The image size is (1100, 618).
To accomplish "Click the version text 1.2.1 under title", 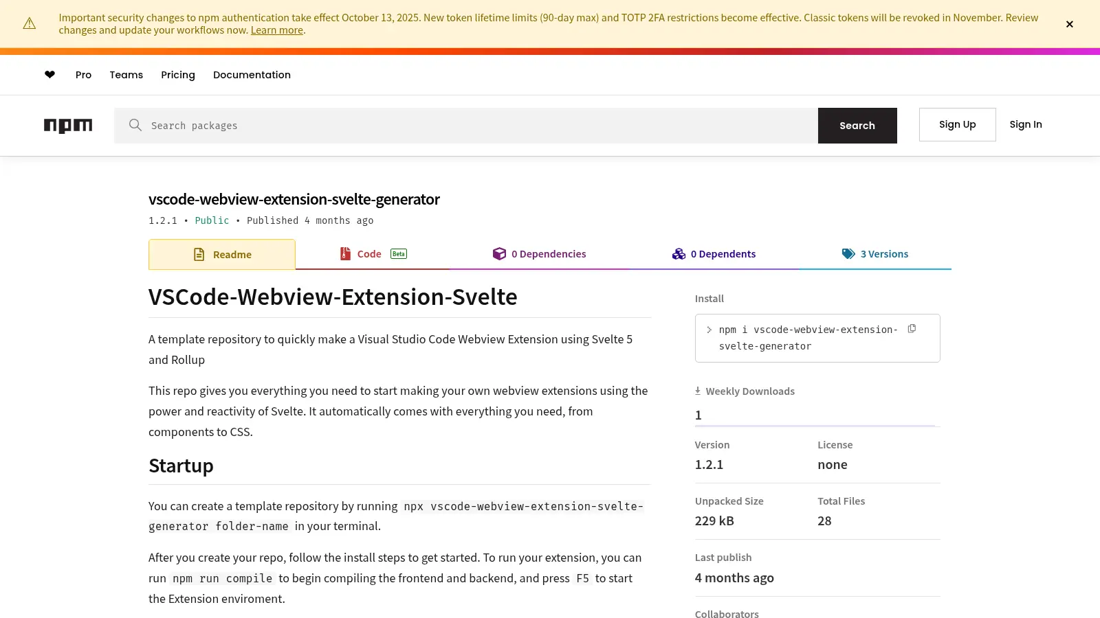I will point(163,220).
